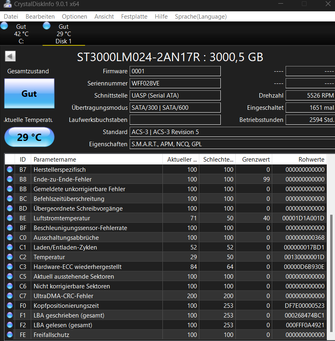Click status orb of F0 Kopfpositionierungszeit row
This screenshot has width=335, height=341.
pos(10,305)
